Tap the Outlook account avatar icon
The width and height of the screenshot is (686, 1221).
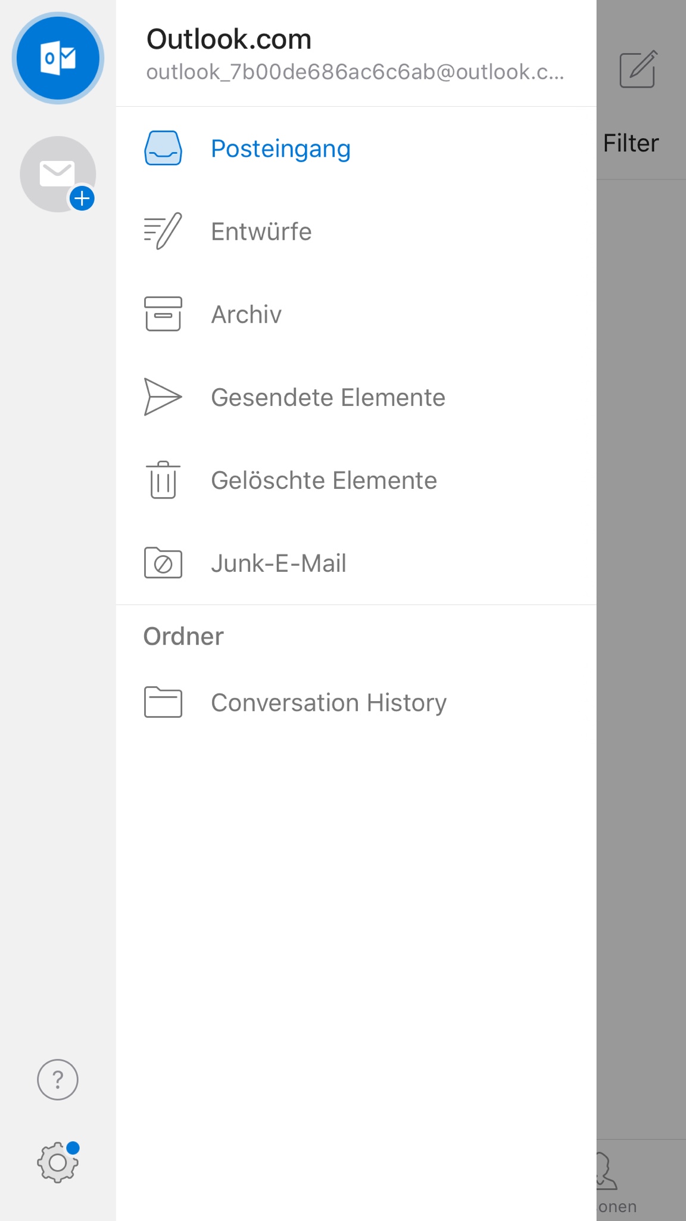tap(58, 58)
